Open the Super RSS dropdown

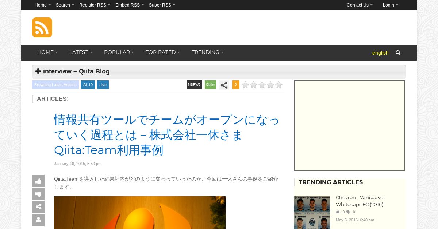pos(162,5)
